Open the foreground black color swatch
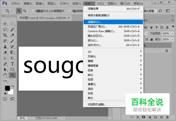The height and width of the screenshot is (121, 176). coord(7,88)
